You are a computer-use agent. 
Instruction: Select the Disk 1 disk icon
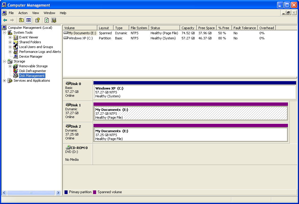(x=68, y=105)
